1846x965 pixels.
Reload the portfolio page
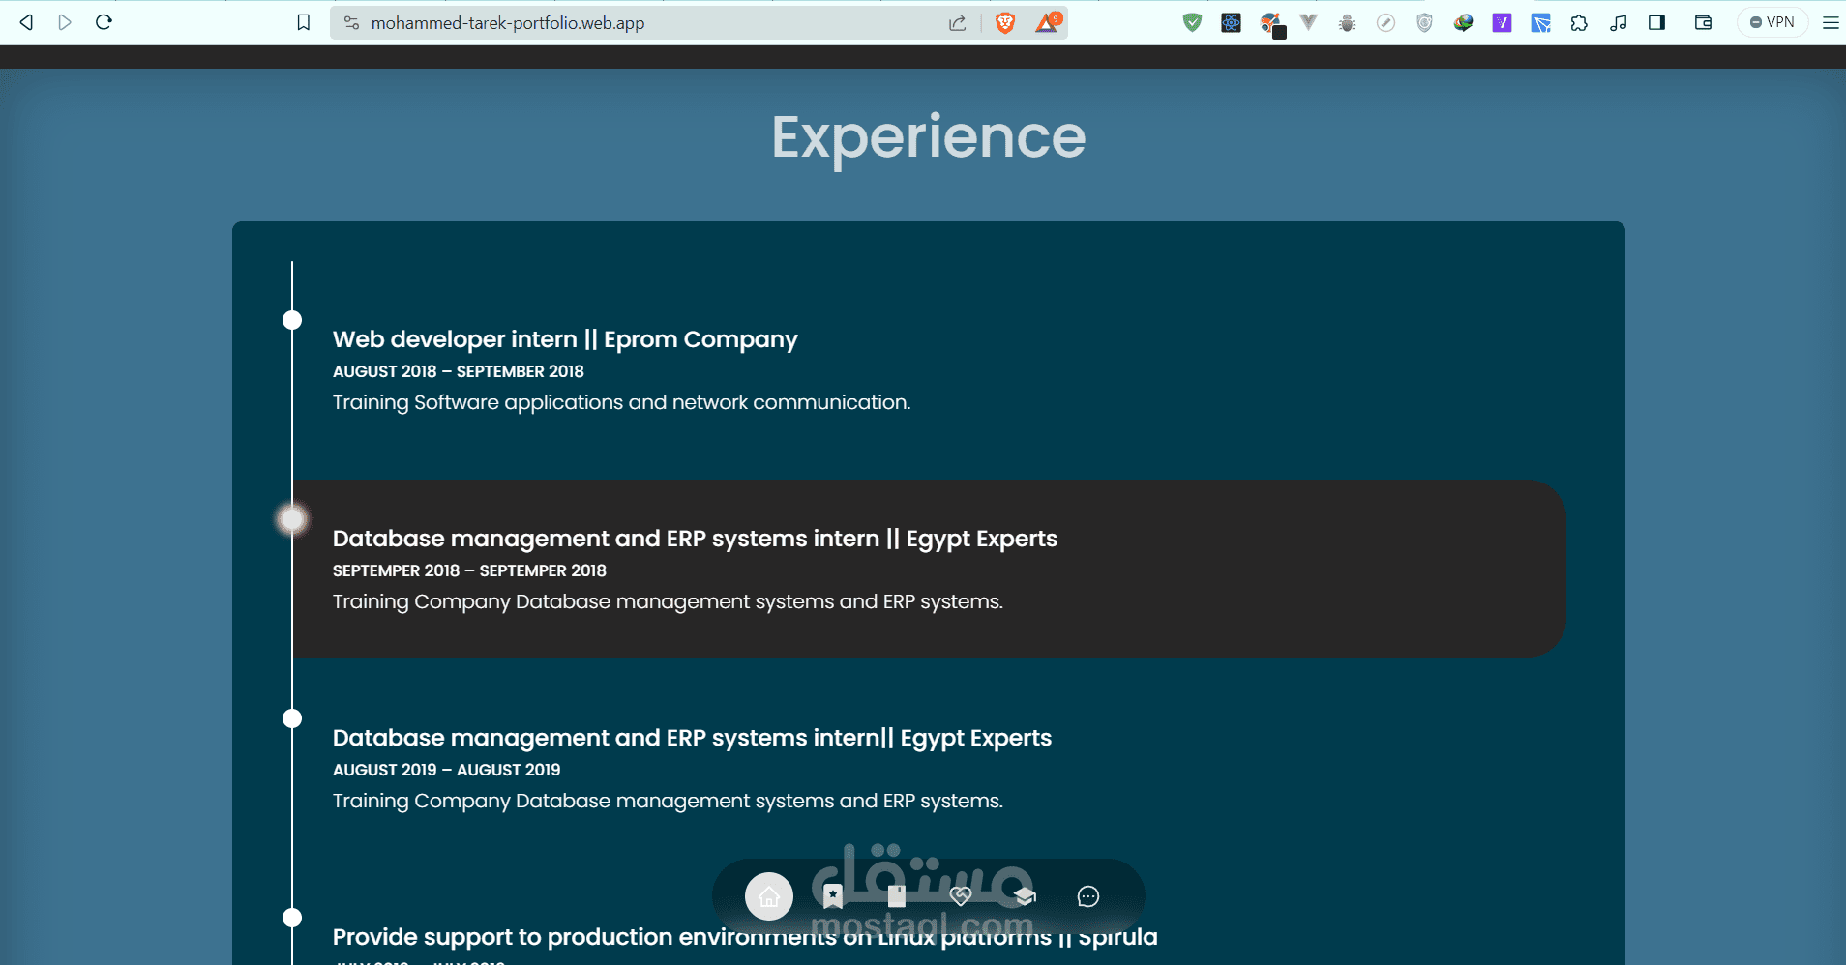(x=104, y=22)
